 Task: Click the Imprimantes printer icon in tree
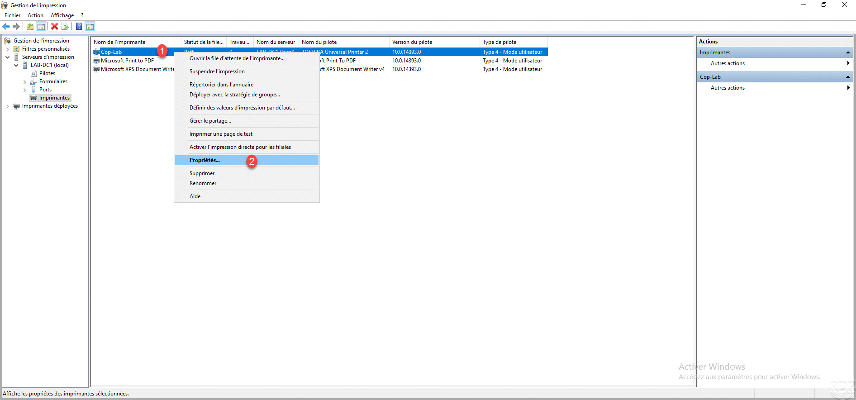[x=33, y=98]
